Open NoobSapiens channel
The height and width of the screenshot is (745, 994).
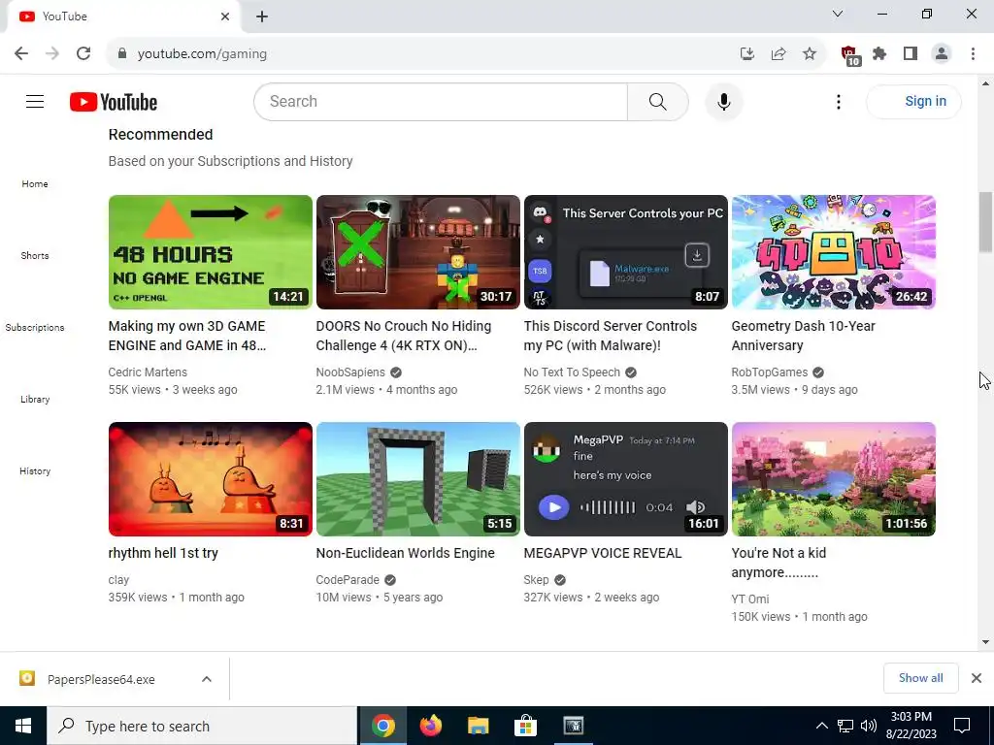tap(350, 372)
